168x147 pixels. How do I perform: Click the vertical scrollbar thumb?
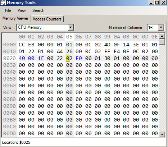(x=162, y=42)
